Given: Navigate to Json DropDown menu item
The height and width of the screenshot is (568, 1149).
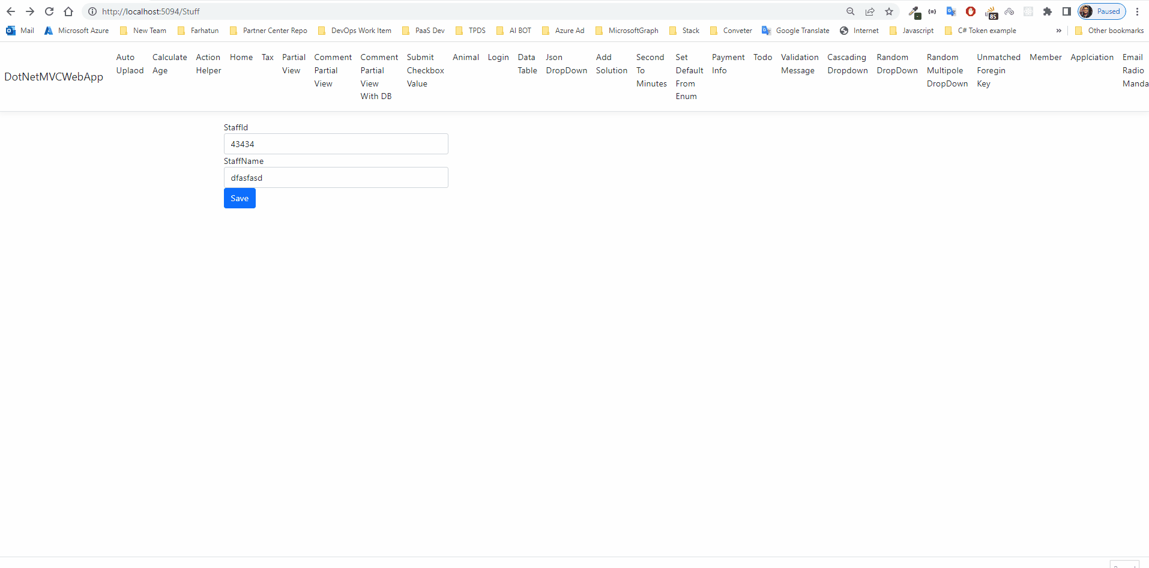Looking at the screenshot, I should point(565,64).
